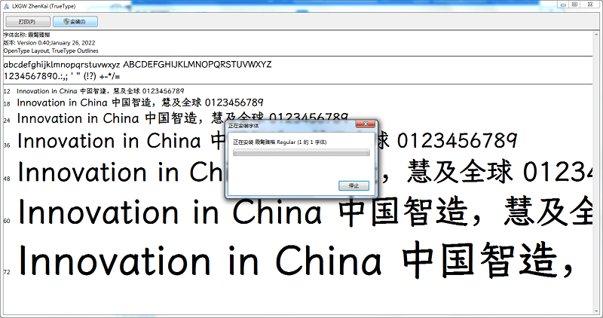Close the 正在安装字体 dialog
603x318 pixels.
click(x=366, y=124)
